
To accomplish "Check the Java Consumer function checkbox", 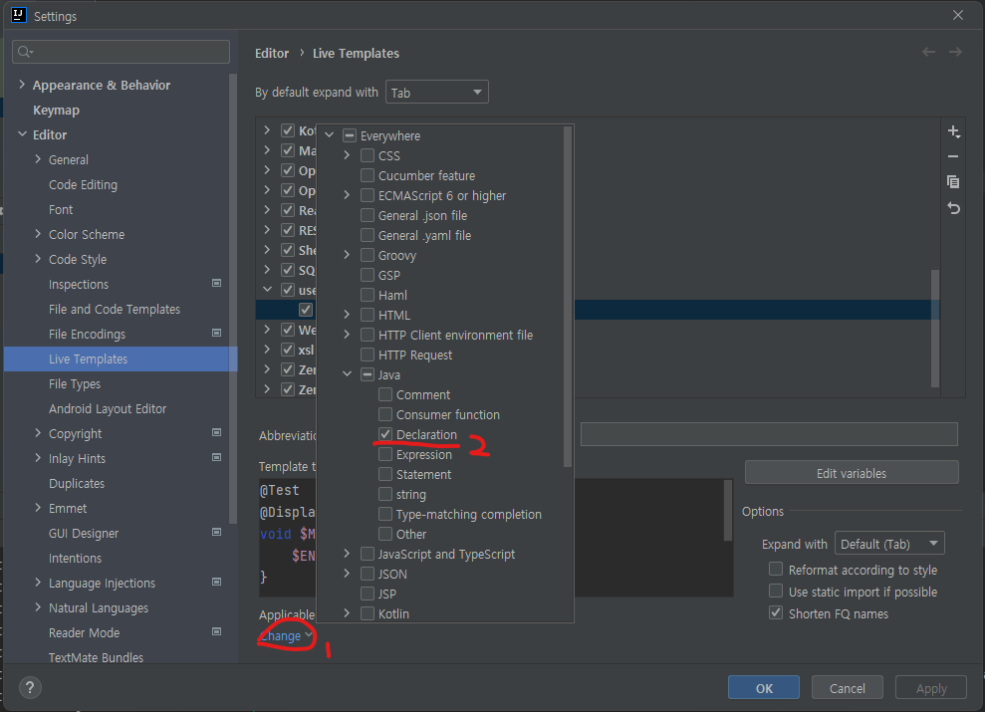I will pyautogui.click(x=385, y=415).
